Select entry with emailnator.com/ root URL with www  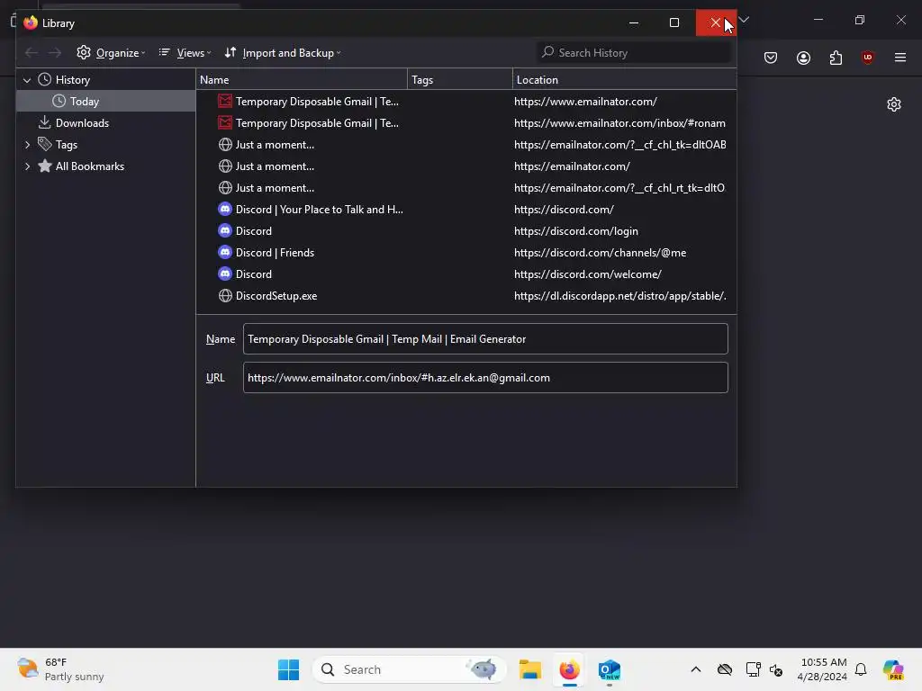(466, 102)
